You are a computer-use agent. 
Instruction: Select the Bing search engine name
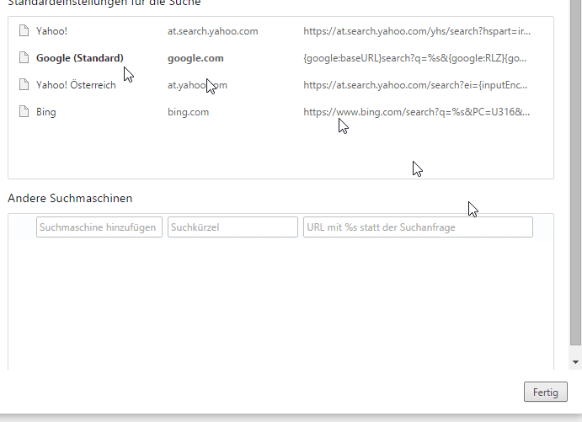tap(46, 112)
